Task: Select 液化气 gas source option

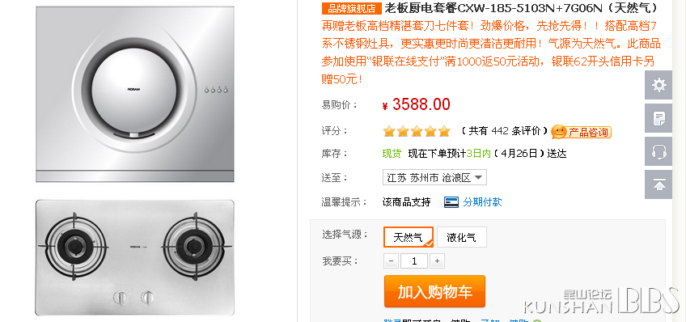Action: pyautogui.click(x=462, y=237)
